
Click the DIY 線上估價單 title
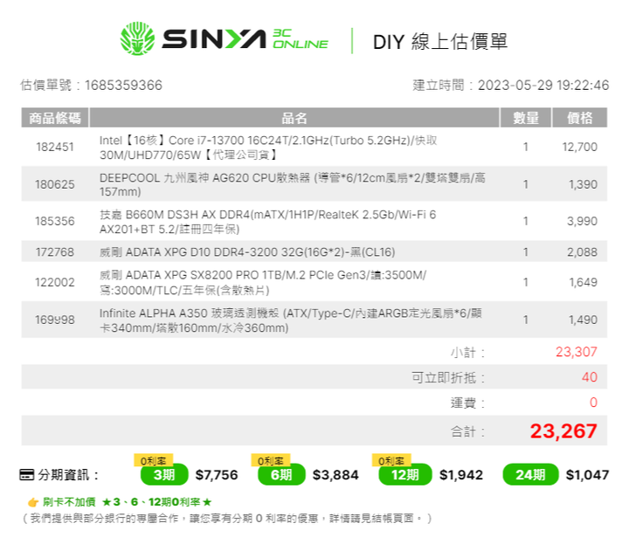click(x=440, y=42)
